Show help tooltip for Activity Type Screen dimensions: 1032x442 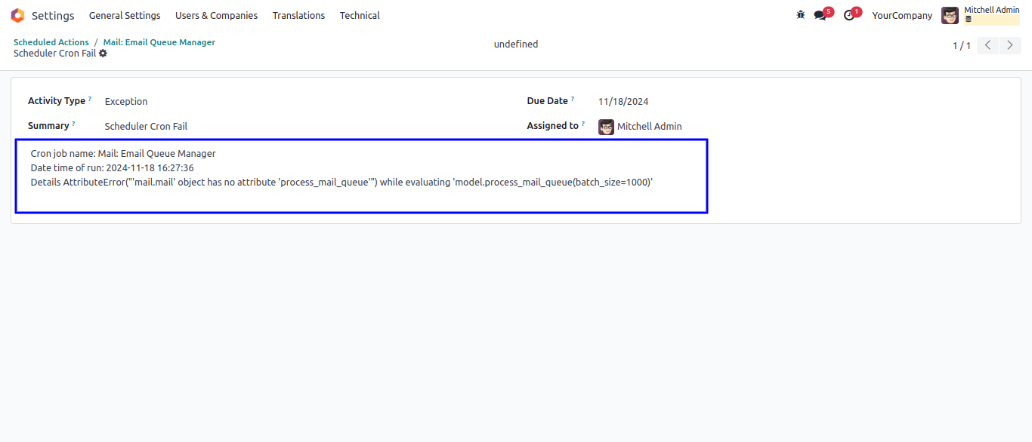pyautogui.click(x=90, y=99)
